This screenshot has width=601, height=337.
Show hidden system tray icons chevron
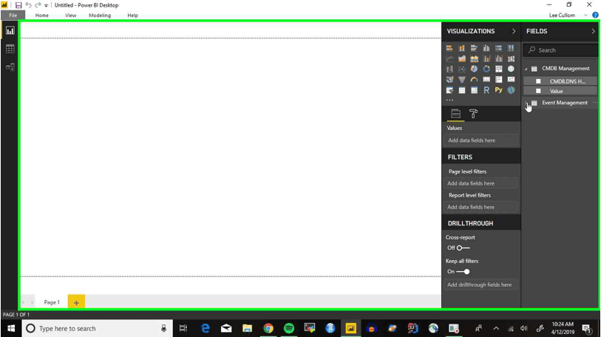coord(496,328)
